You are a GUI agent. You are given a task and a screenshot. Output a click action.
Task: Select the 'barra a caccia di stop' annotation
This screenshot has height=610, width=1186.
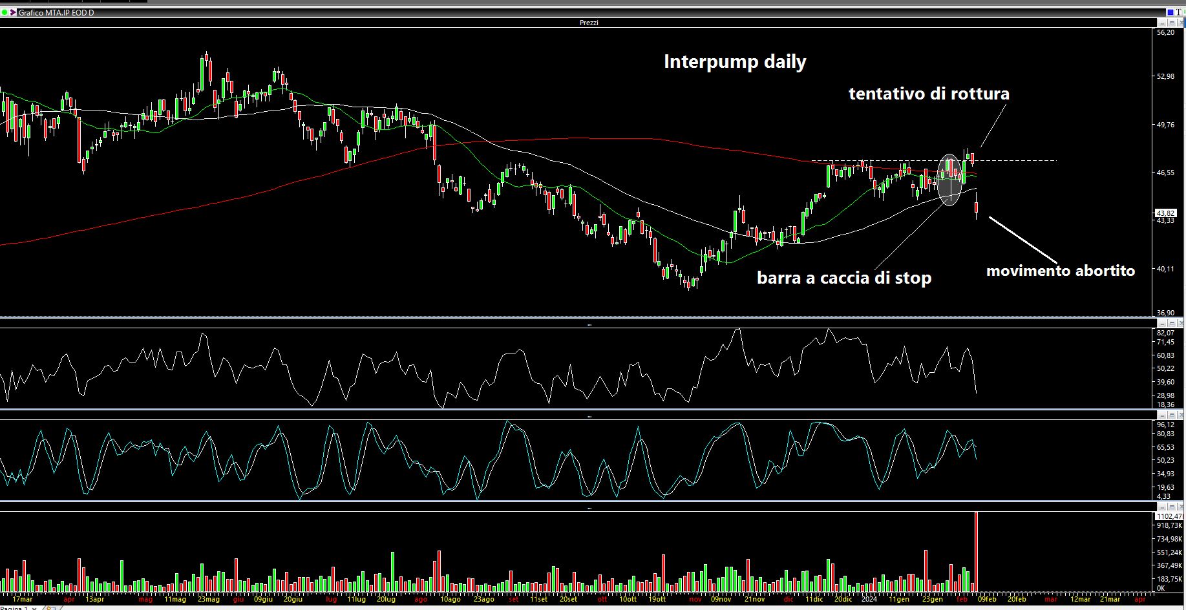click(844, 278)
